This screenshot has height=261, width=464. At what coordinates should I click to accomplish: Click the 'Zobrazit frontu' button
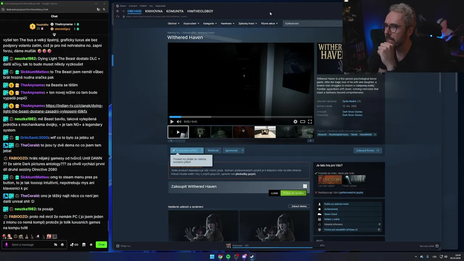[368, 150]
